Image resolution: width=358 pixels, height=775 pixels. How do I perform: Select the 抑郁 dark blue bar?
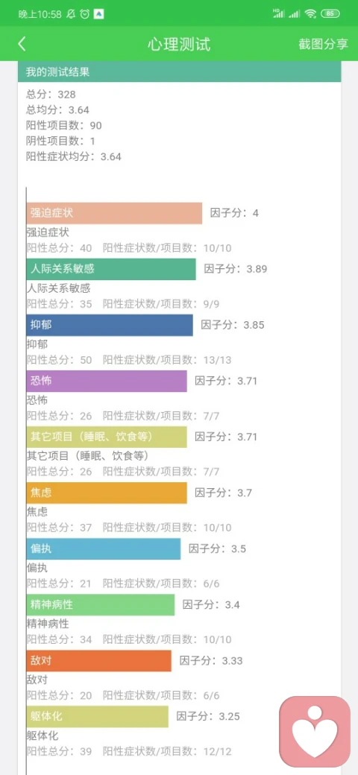[110, 325]
